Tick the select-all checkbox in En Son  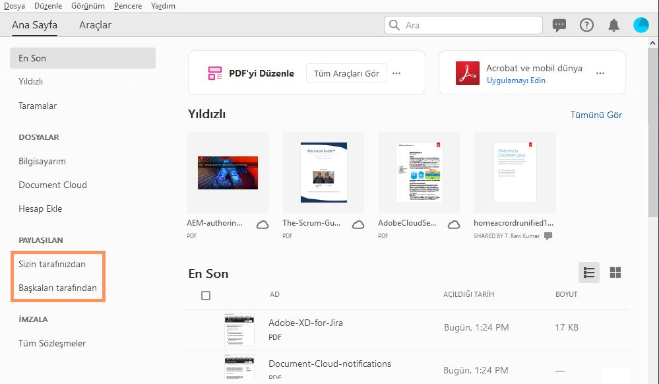pos(206,296)
